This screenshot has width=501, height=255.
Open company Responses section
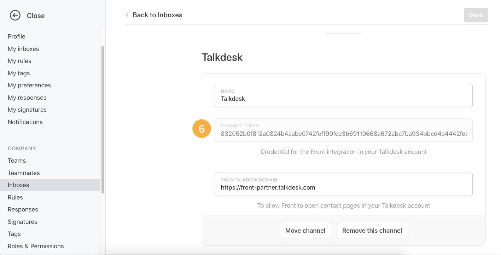(x=23, y=209)
